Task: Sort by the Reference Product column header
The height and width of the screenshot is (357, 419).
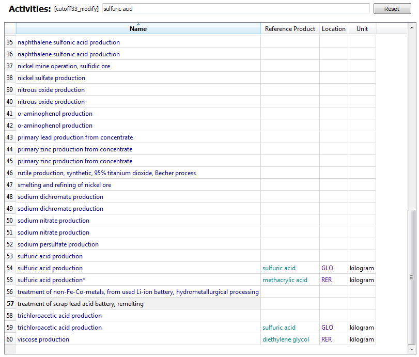Action: click(x=290, y=29)
